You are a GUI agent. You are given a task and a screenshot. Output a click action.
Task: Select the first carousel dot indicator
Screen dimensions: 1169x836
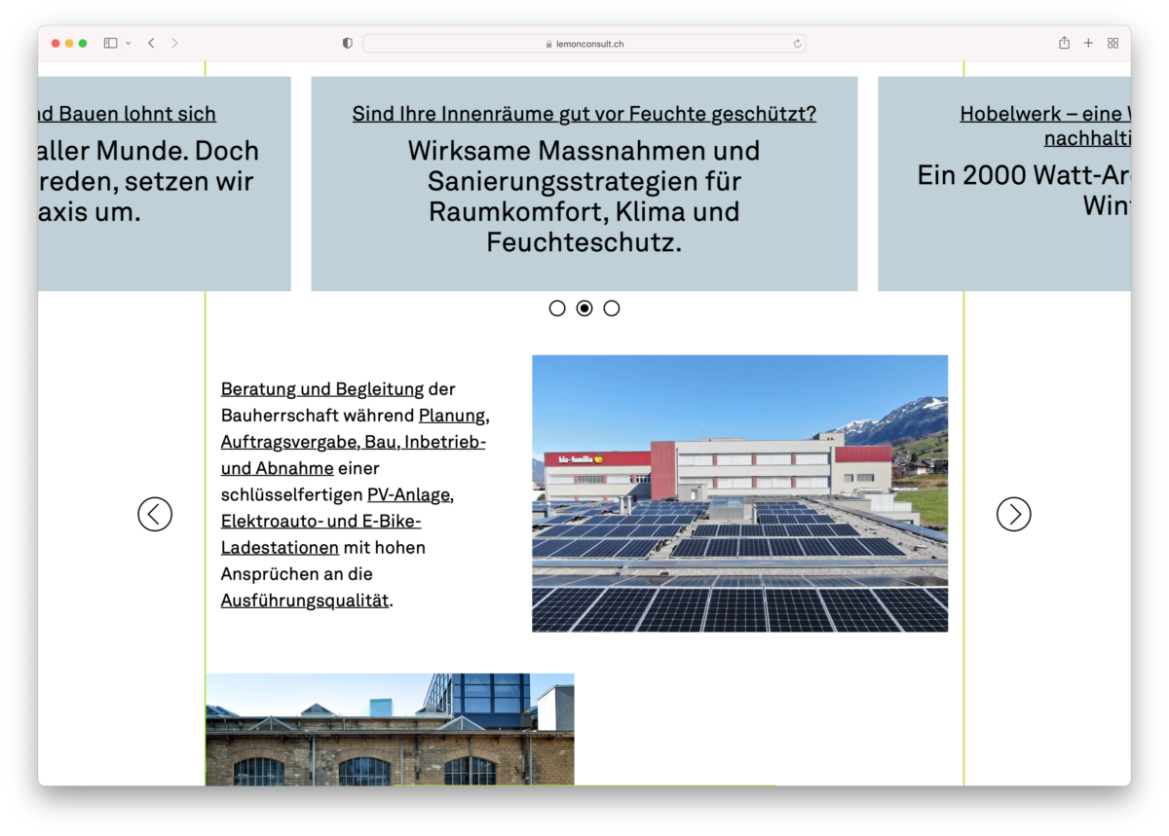(557, 309)
